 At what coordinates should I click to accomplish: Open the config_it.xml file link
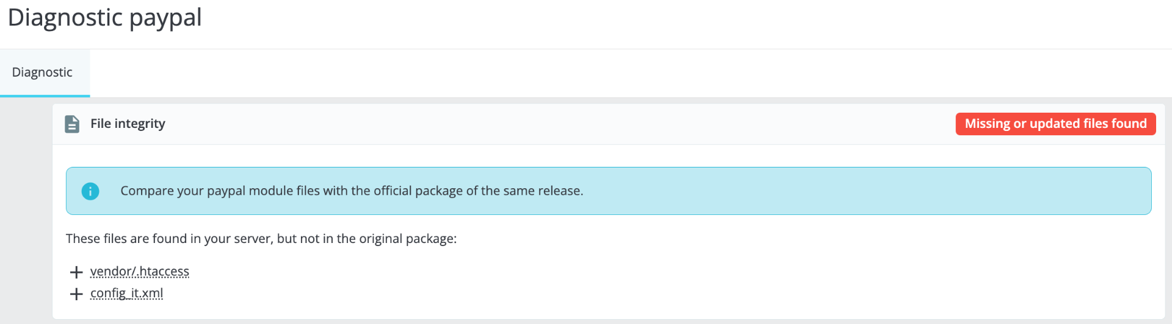coord(126,294)
